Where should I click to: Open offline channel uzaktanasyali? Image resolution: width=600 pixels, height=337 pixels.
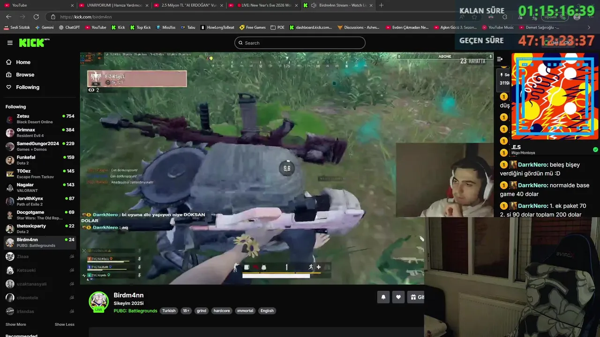[x=40, y=284]
